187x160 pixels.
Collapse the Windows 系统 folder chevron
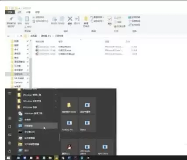point(56,107)
